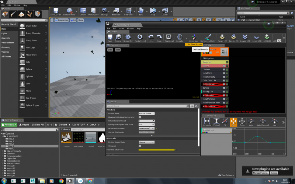Click the Lower LOD icon
The width and height of the screenshot is (295, 184).
click(x=257, y=38)
